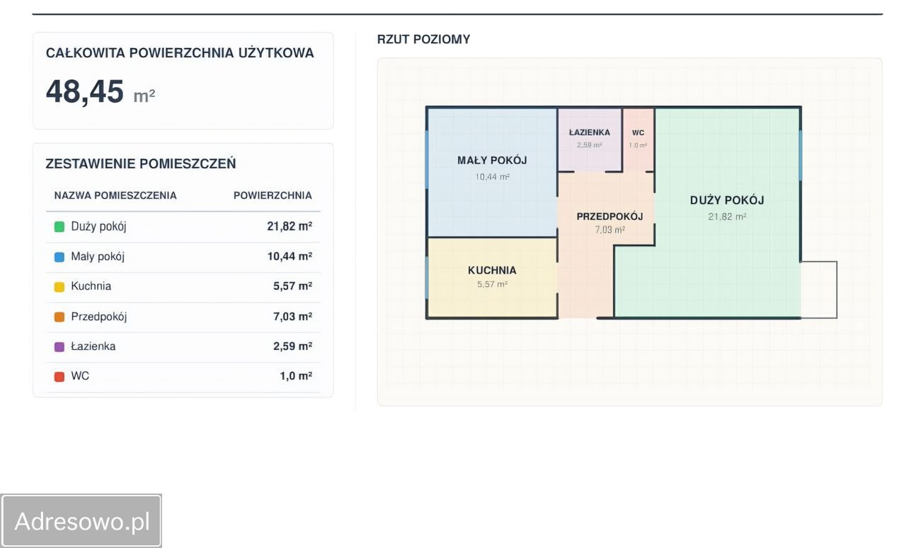Viewport: 906px width, 548px height.
Task: Click the Powierzchnia column header
Action: [273, 196]
